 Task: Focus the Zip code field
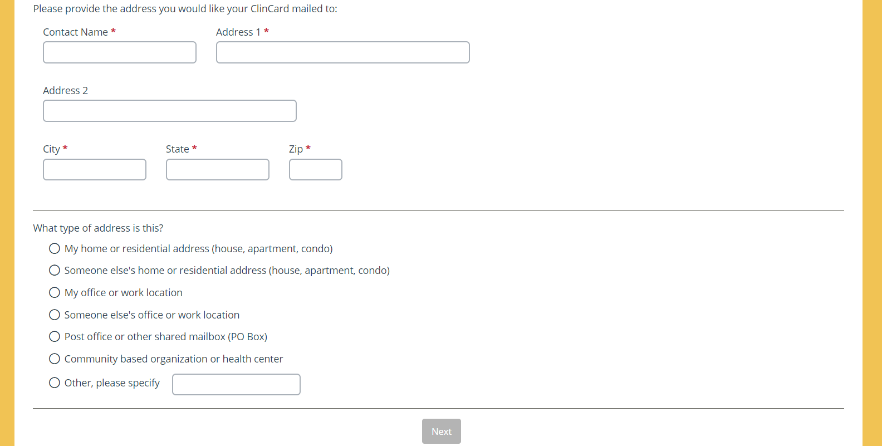point(316,170)
